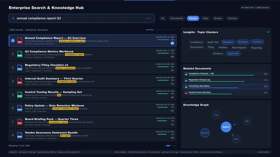280x157 pixels.
Task: Select the All filter tab
Action: click(x=162, y=18)
